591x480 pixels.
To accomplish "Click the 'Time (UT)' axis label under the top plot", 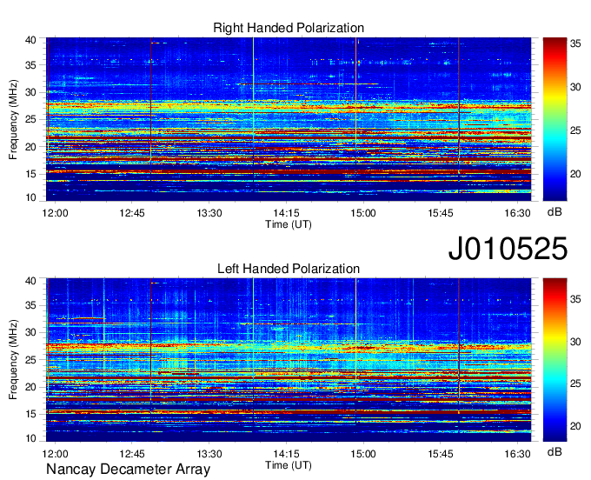I will (x=289, y=224).
